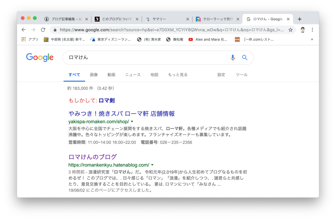This screenshot has height=220, width=336.
Task: Close the ブログ記事編集 tab
Action: click(87, 19)
